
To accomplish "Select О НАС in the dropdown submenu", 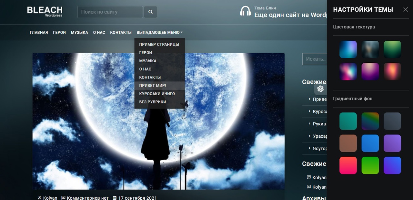I will (x=159, y=69).
